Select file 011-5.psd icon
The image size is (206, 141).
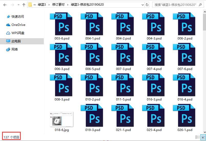[122, 85]
